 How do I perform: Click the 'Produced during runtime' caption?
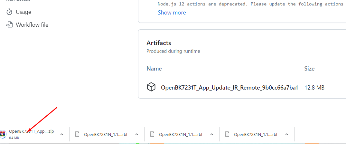[x=173, y=51]
